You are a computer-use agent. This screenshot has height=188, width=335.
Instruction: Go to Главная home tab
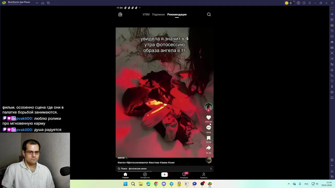coord(125,175)
